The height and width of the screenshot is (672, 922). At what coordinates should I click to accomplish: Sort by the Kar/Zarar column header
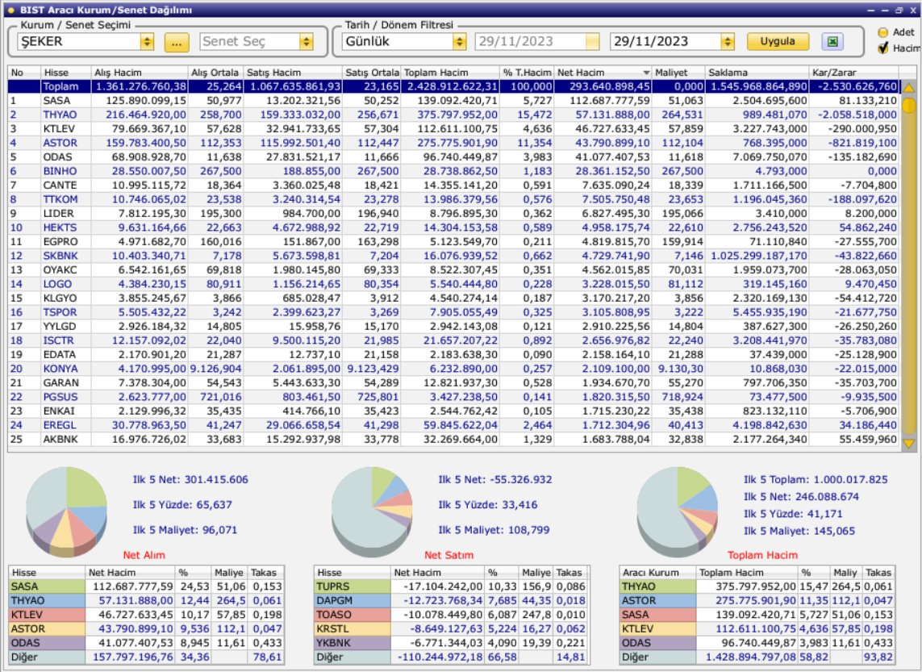[x=854, y=73]
